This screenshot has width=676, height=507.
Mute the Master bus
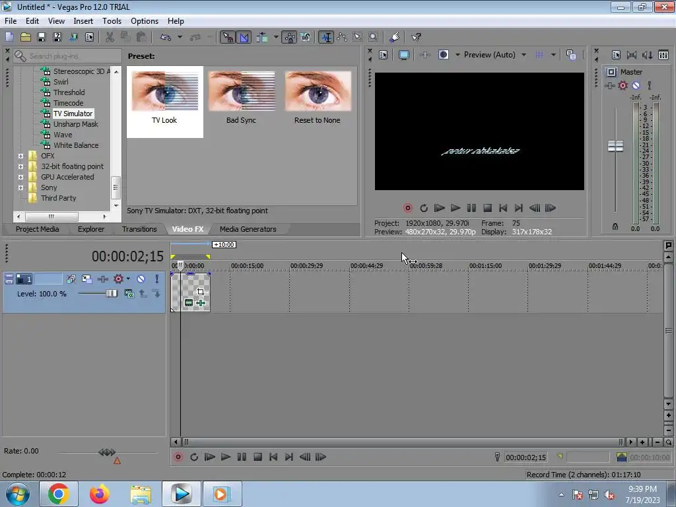tap(636, 85)
